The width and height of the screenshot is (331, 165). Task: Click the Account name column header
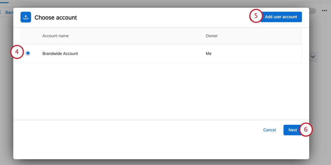pos(55,36)
